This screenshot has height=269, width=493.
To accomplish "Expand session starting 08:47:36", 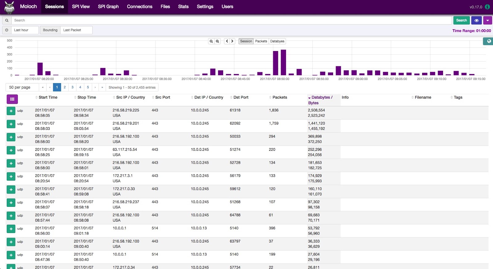I will (x=11, y=255).
